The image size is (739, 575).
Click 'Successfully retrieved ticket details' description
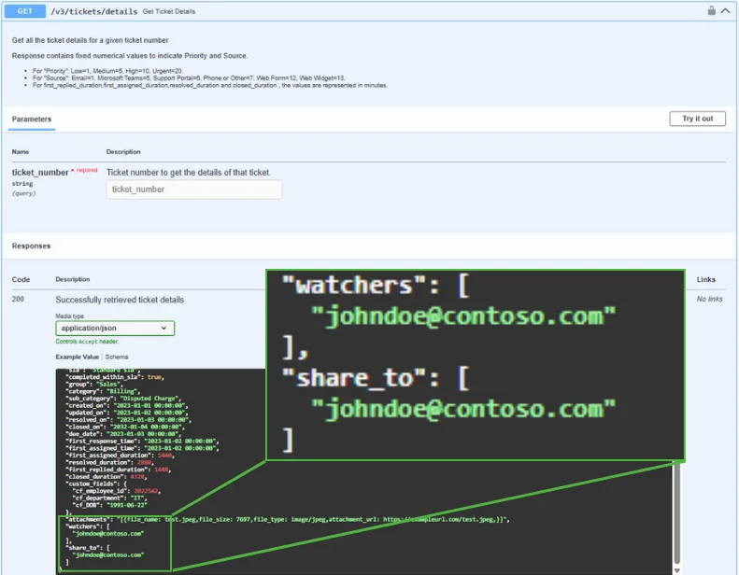click(120, 300)
